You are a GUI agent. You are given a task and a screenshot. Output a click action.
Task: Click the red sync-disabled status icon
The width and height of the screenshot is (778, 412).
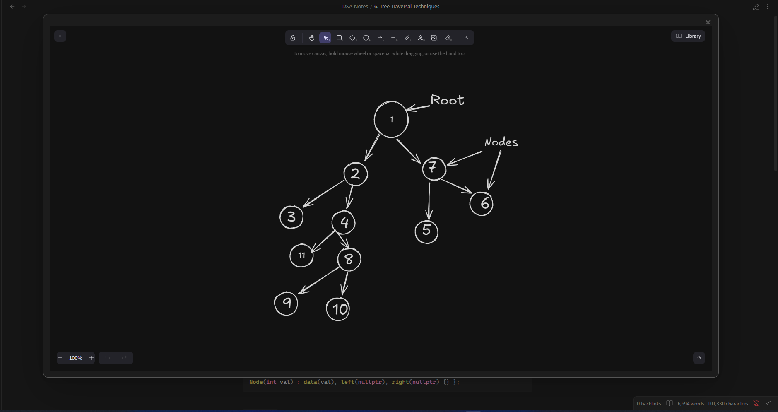[x=756, y=403]
